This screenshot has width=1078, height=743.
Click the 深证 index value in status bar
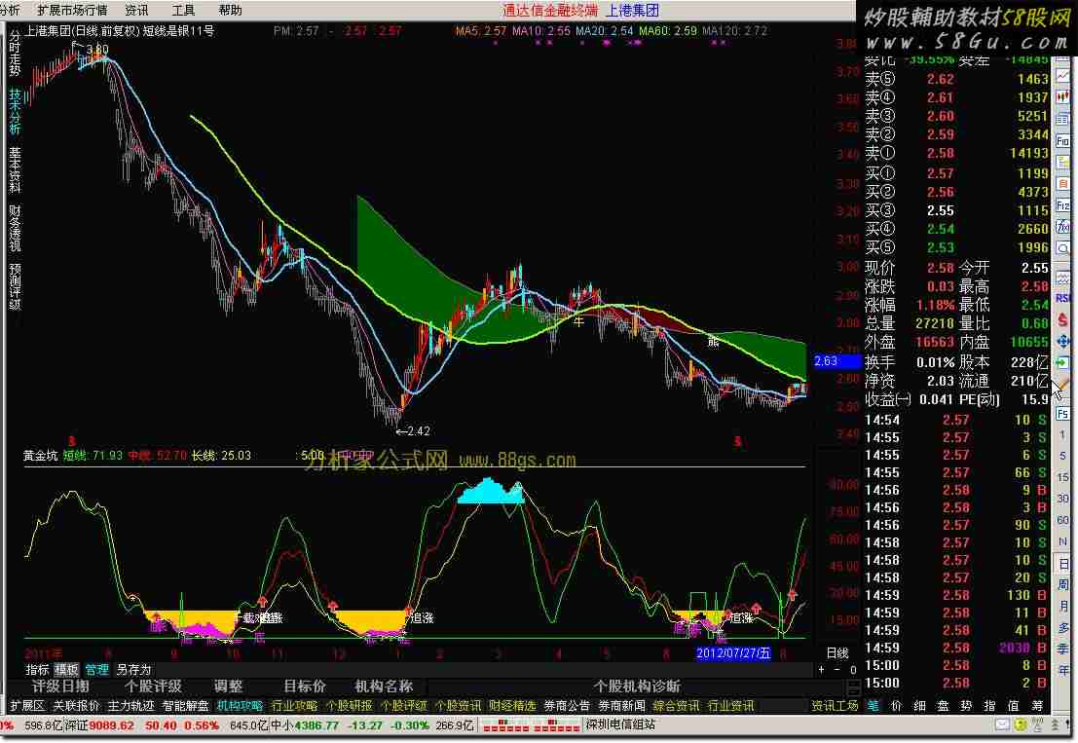[111, 725]
